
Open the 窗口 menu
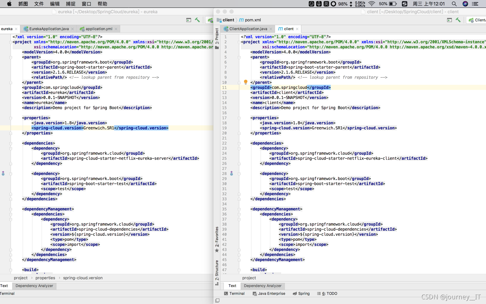coord(86,4)
